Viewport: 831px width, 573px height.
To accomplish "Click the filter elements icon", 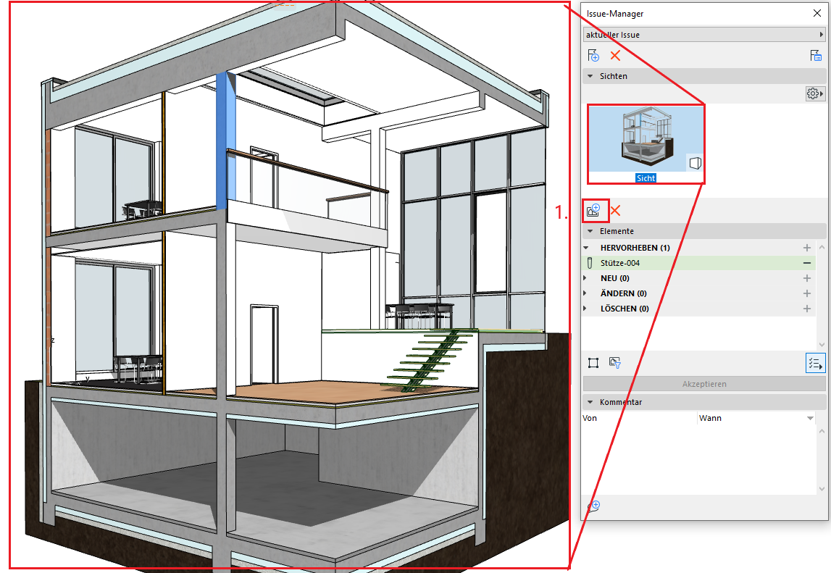I will pyautogui.click(x=615, y=363).
